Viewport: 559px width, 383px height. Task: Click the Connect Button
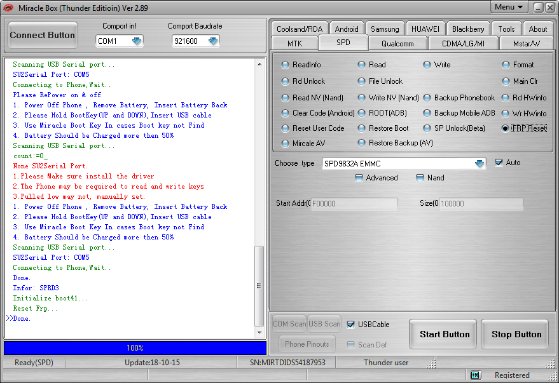coord(43,35)
